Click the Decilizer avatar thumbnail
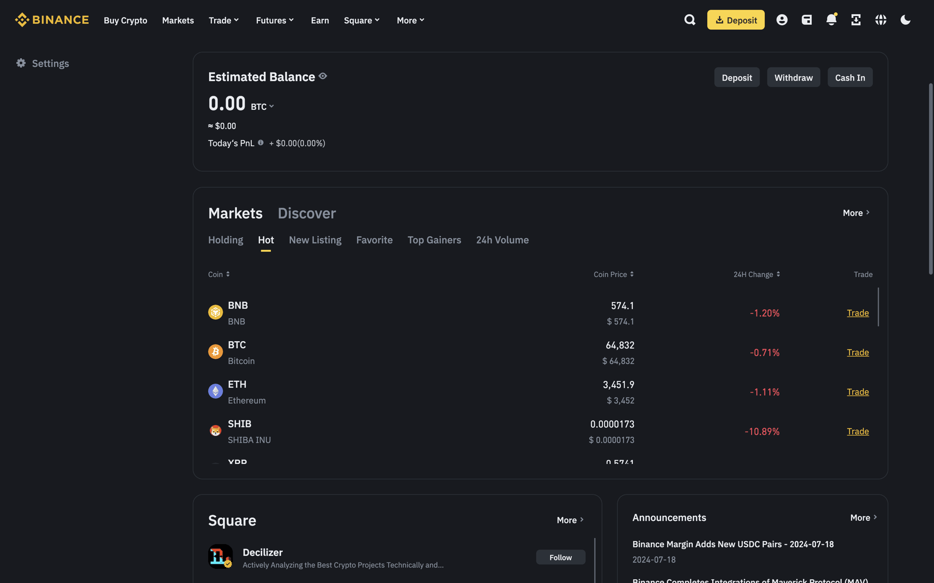The image size is (934, 583). click(220, 556)
